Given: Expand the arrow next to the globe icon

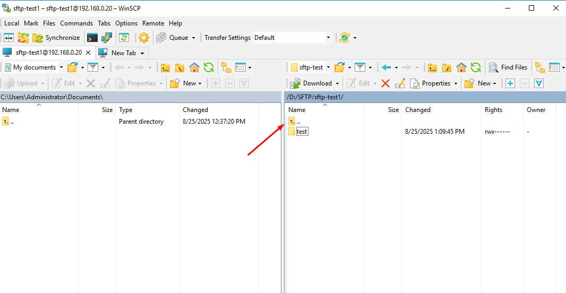Looking at the screenshot, I should point(355,38).
